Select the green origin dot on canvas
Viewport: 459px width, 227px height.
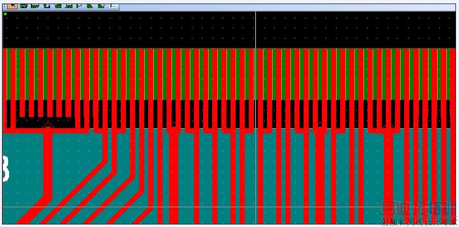click(x=5, y=14)
